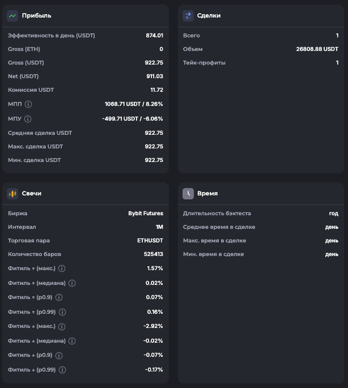Select the ETHUSDT trading pair value
The width and height of the screenshot is (348, 388).
(x=150, y=241)
